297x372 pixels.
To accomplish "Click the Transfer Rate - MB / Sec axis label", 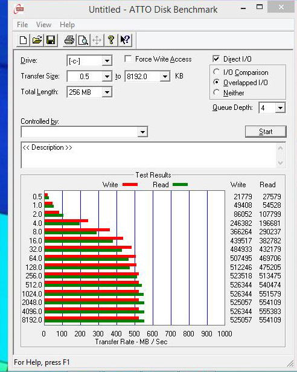I will [x=131, y=342].
